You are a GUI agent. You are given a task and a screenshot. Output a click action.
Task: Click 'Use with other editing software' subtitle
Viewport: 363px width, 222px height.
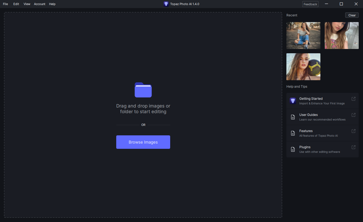320,152
